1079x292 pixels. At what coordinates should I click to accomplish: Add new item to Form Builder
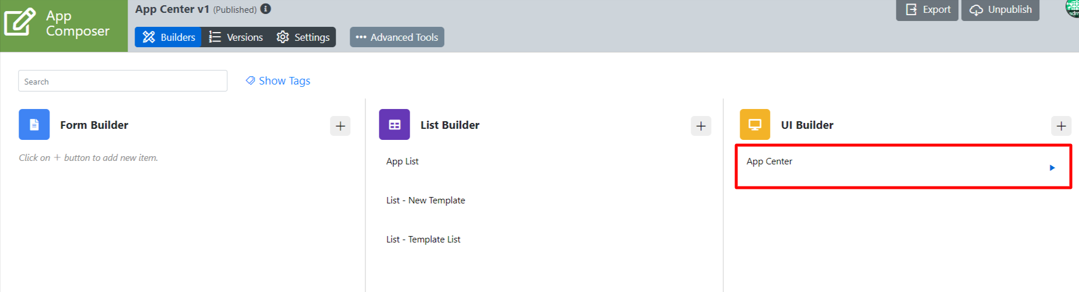tap(340, 126)
